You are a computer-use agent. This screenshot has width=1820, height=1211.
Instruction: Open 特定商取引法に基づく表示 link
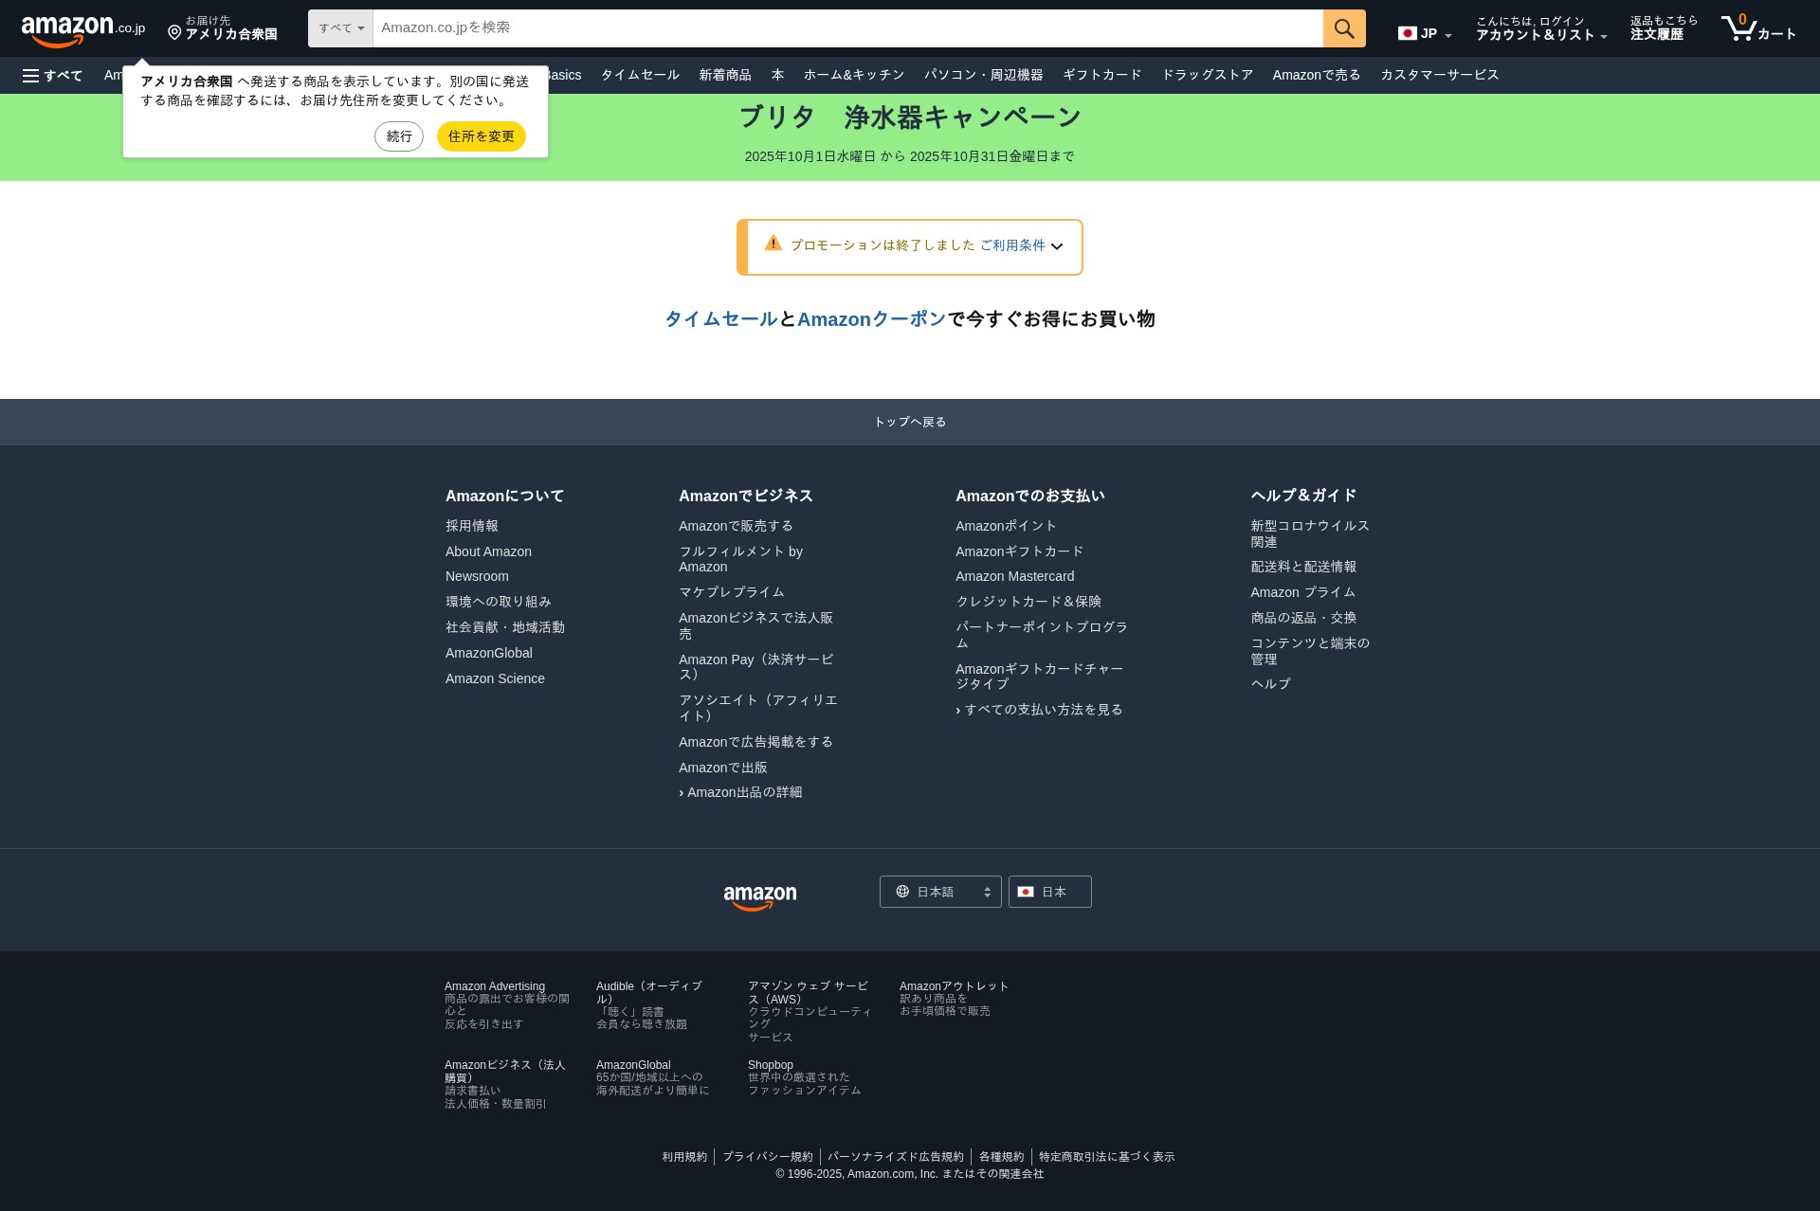click(x=1106, y=1157)
